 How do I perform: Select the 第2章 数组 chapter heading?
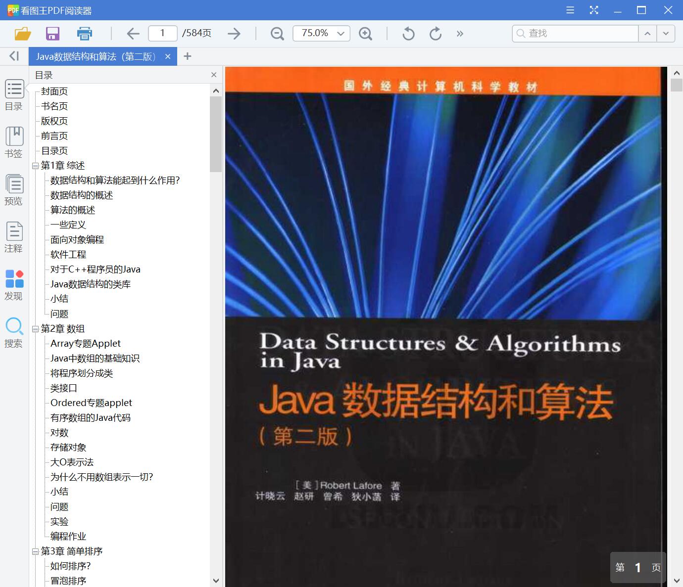pos(63,329)
